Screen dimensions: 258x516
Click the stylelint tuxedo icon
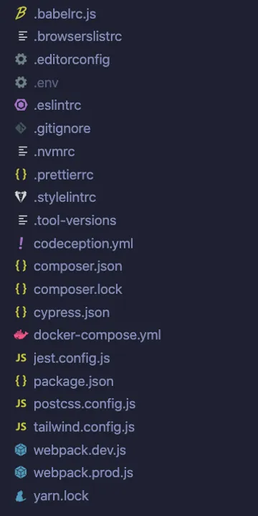21,197
